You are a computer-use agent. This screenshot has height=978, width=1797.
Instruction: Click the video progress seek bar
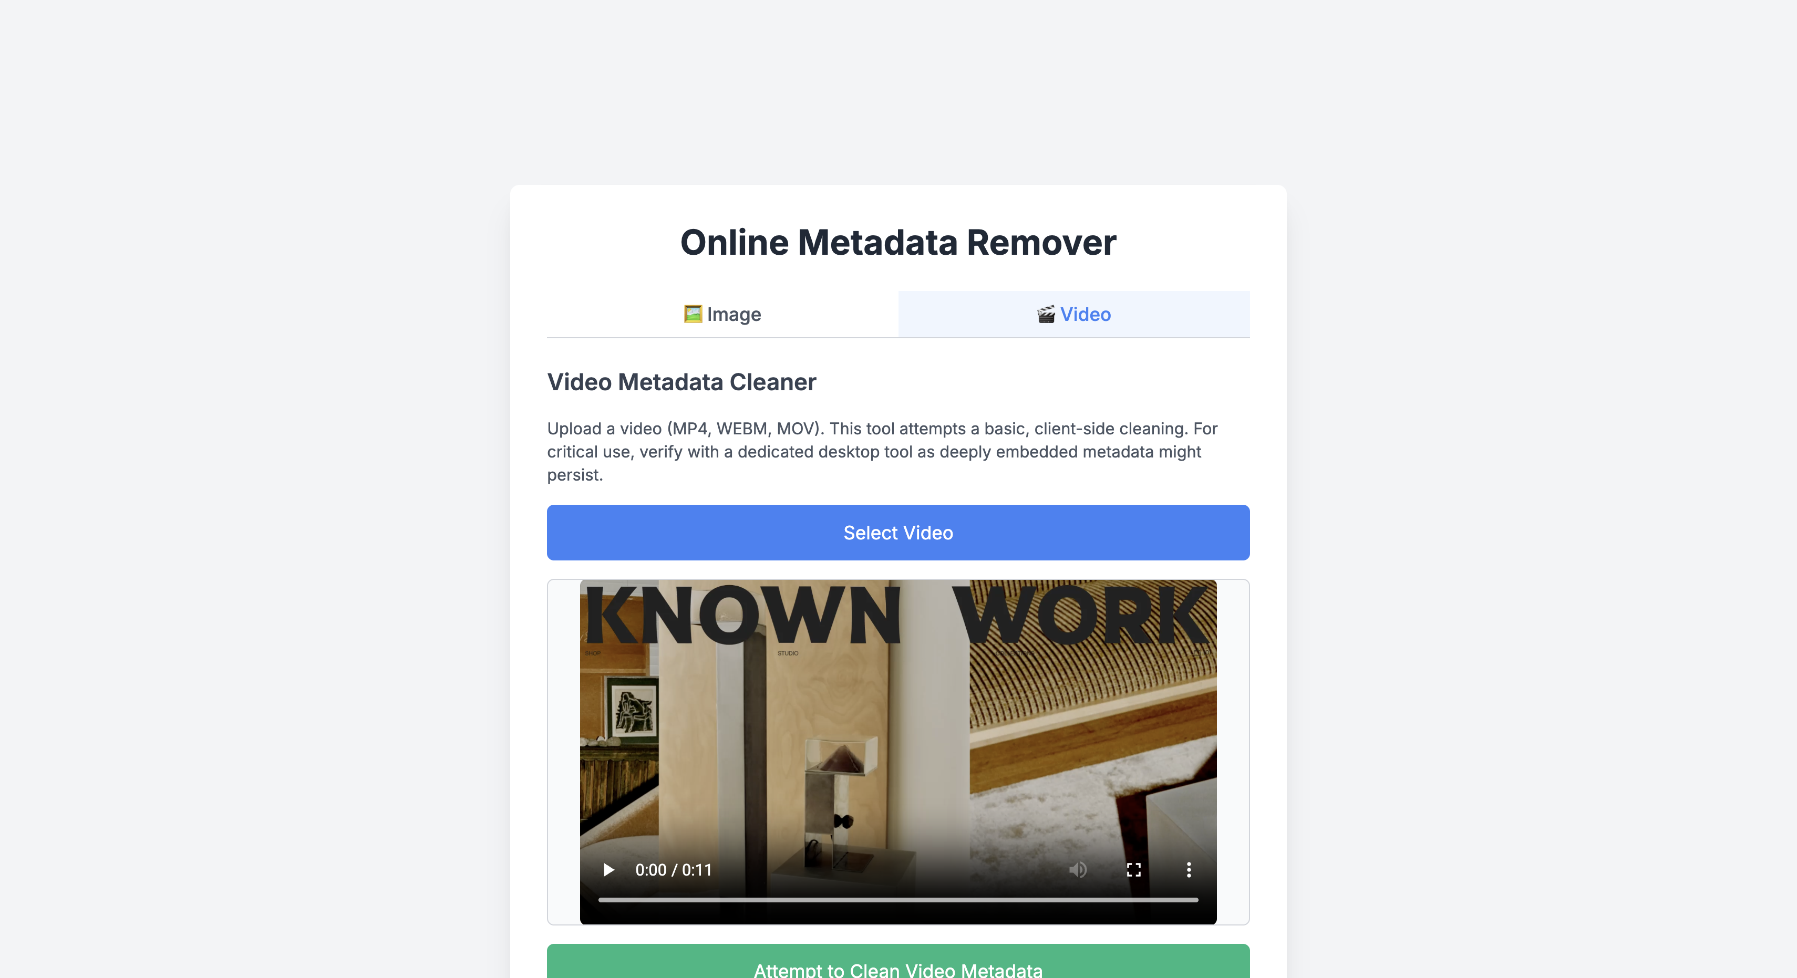[x=898, y=900]
